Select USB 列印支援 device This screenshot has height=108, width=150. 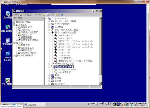coord(64,58)
